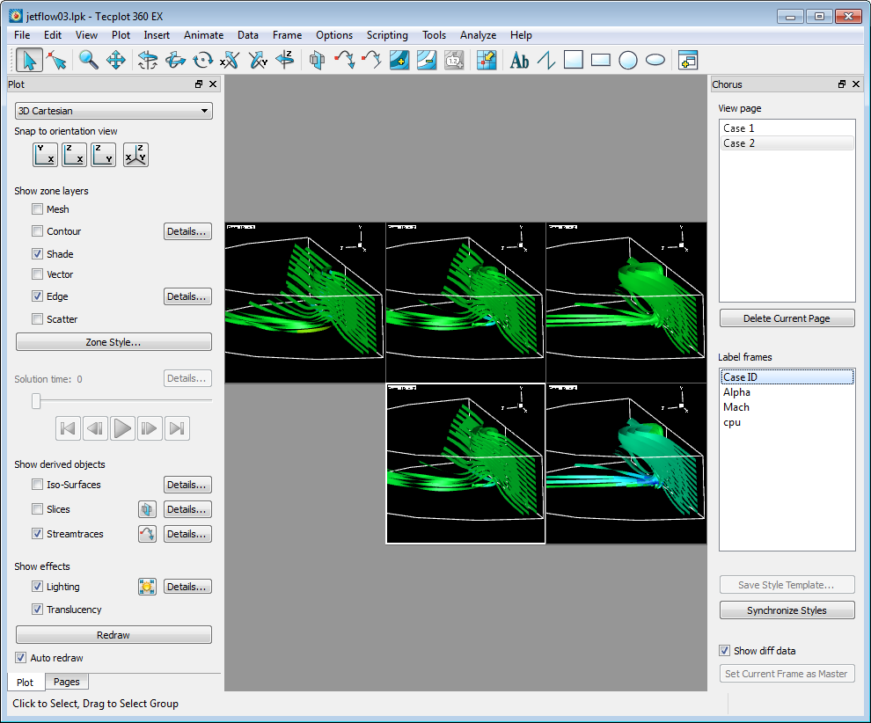Check the Iso-Surfaces option
The image size is (871, 723).
(37, 485)
